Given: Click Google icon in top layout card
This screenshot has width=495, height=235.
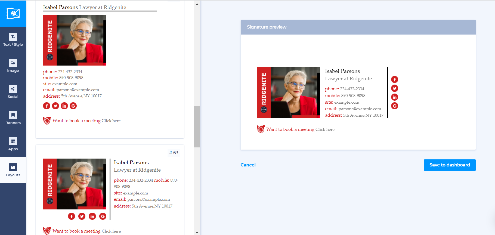Looking at the screenshot, I should [73, 106].
